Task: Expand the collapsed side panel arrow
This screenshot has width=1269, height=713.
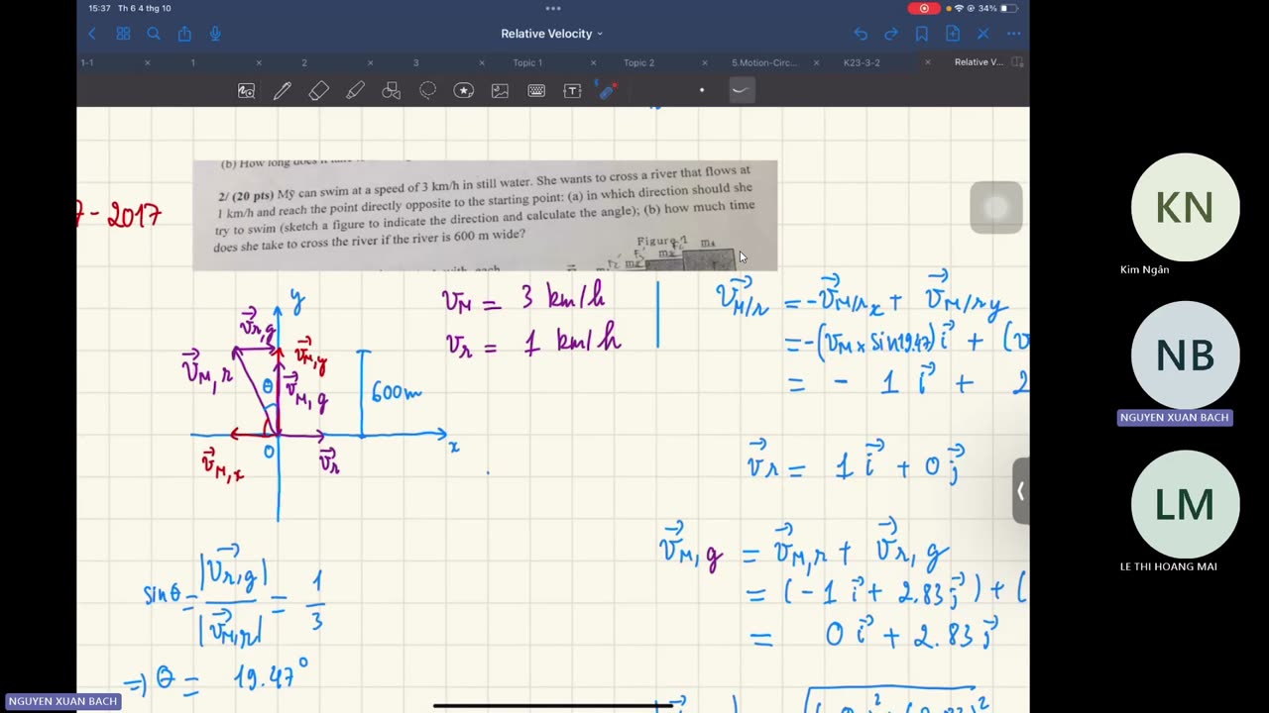Action: [x=1020, y=490]
